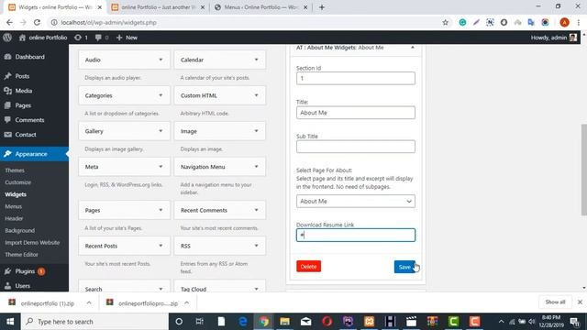Image resolution: width=587 pixels, height=330 pixels.
Task: Open Menus under Appearance
Action: coord(14,206)
